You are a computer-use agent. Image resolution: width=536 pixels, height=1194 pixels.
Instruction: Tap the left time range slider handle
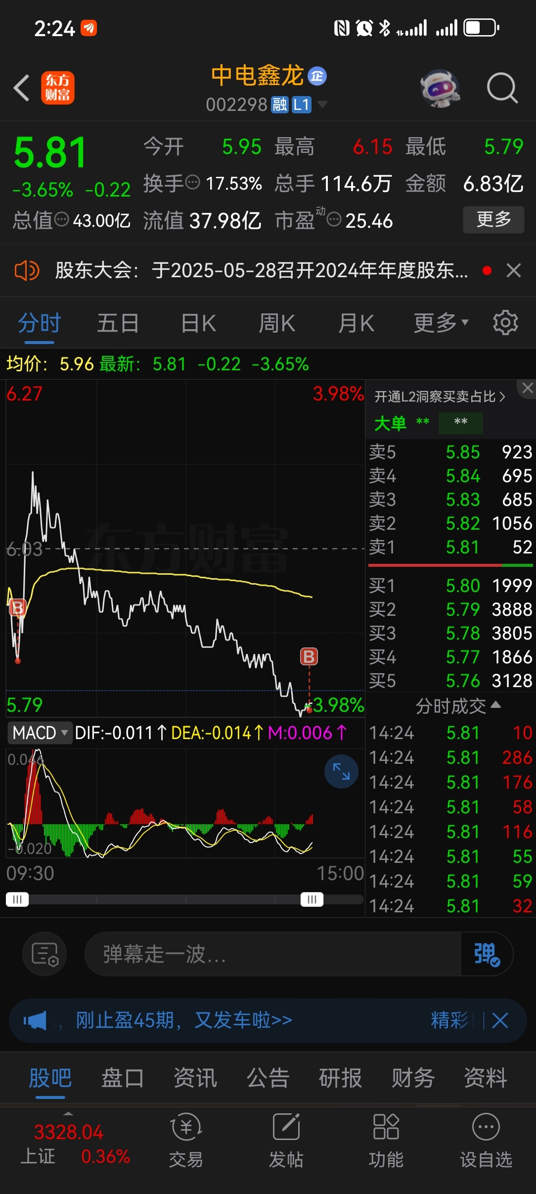(x=17, y=899)
